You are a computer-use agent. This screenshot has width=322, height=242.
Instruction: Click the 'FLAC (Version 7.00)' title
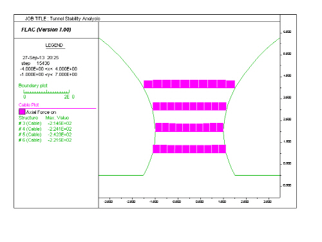pos(46,30)
